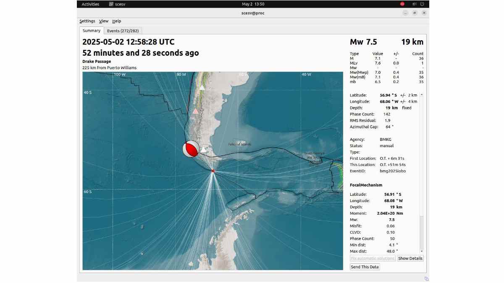Click the CLVD value 0.10

[x=391, y=232]
